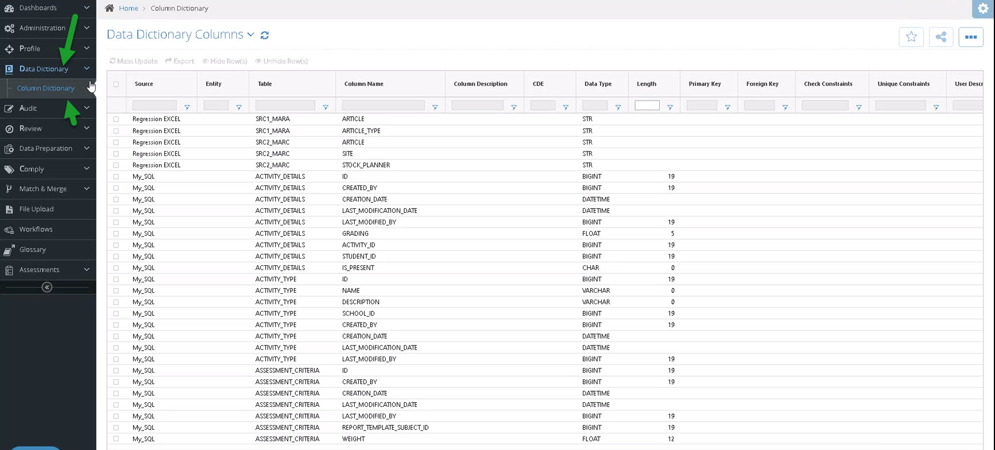Click filter icon for CDE column
Image resolution: width=995 pixels, height=450 pixels.
566,107
